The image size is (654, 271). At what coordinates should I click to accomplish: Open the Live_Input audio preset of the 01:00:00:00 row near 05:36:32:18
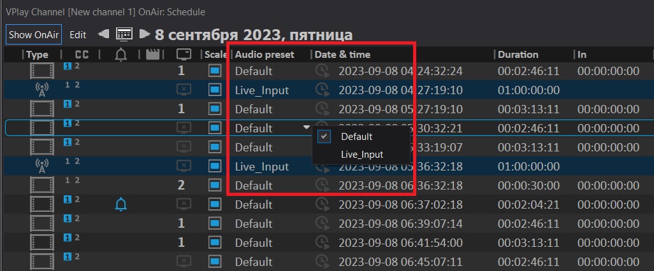262,167
